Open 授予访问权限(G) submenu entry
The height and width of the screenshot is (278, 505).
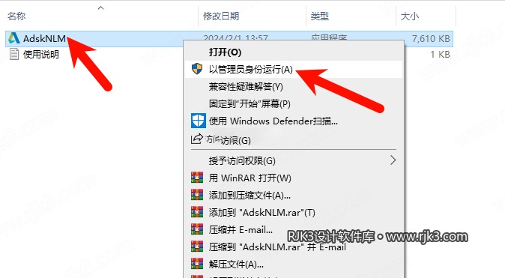(x=294, y=160)
